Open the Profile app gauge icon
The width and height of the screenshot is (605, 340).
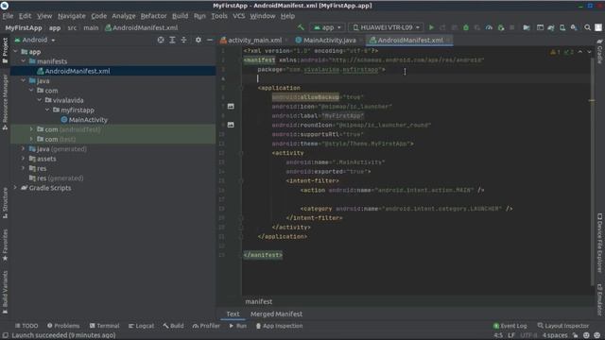(489, 27)
